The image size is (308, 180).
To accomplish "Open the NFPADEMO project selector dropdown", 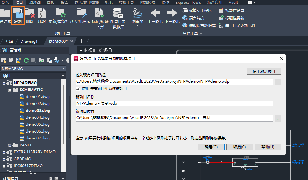I will [x=64, y=68].
